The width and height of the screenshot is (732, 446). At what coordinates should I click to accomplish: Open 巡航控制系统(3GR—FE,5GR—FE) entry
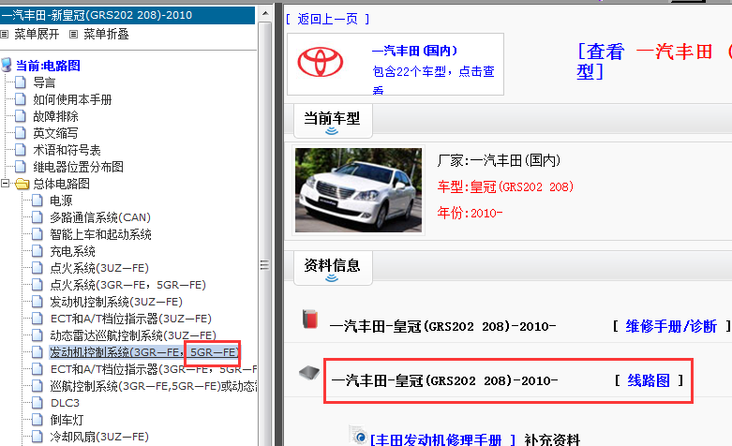pyautogui.click(x=153, y=386)
